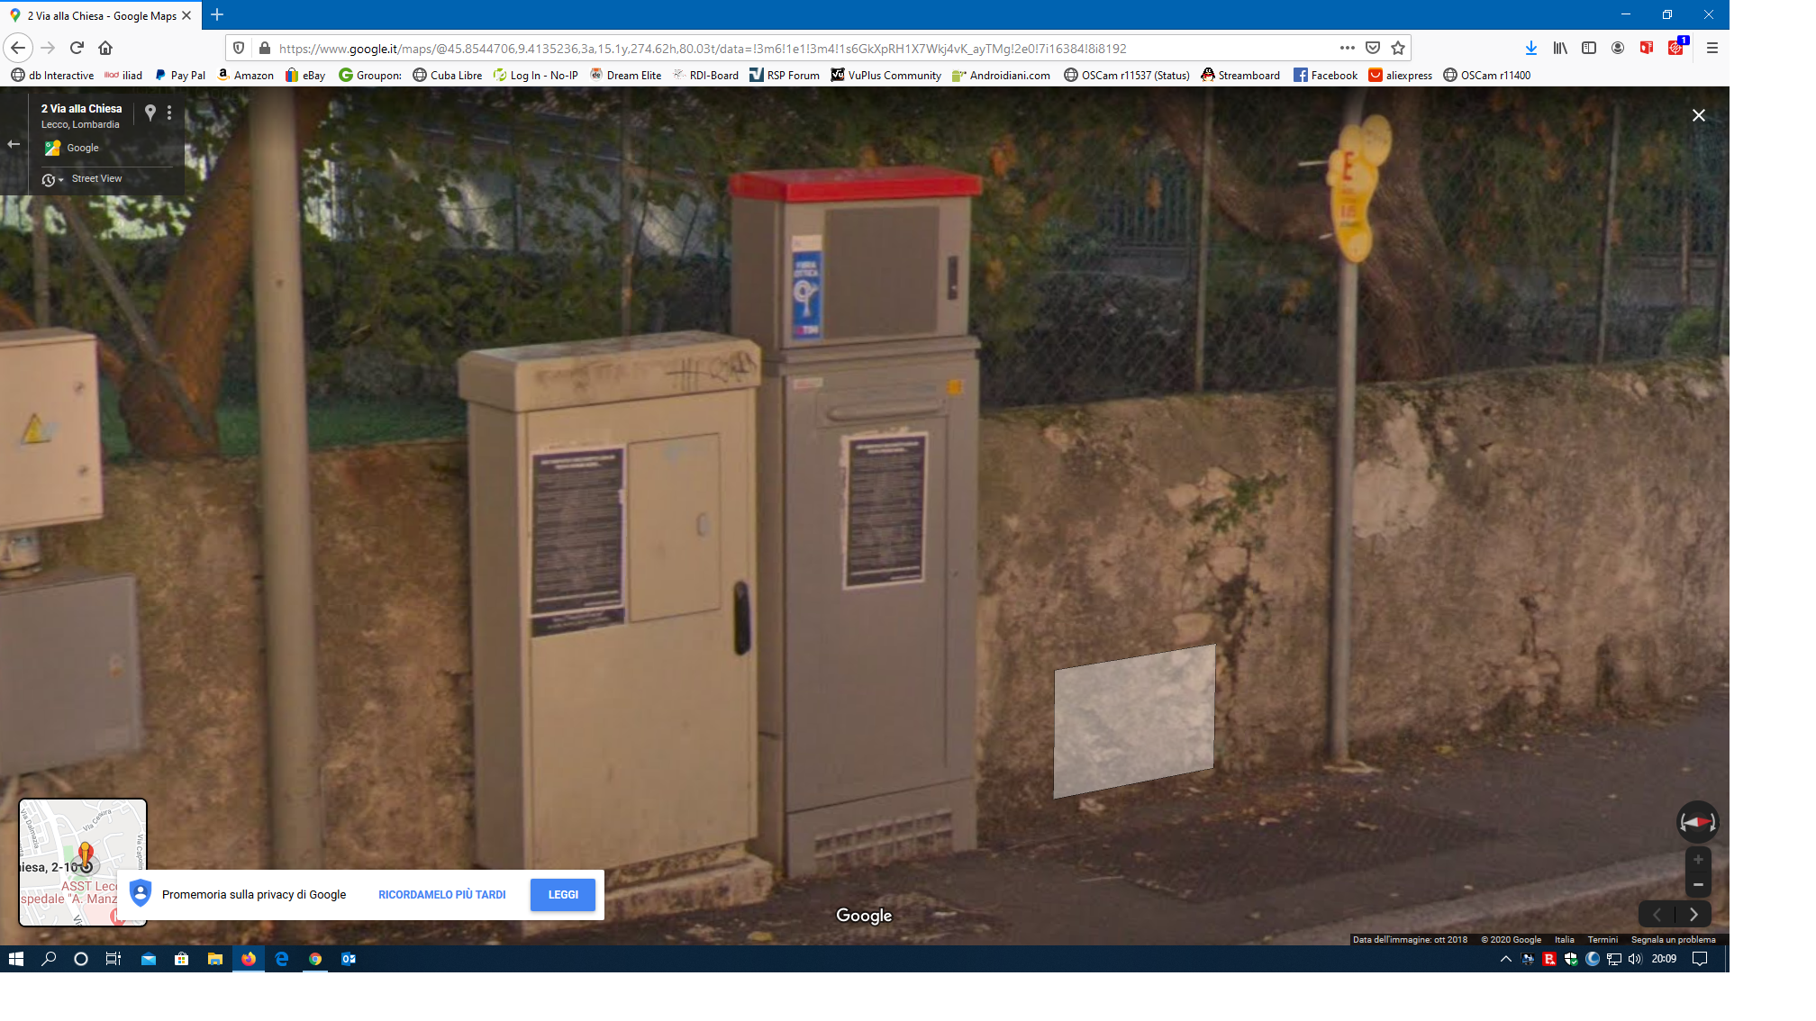This screenshot has height=1021, width=1816.
Task: Open the Facebook bookmark
Action: [x=1325, y=75]
